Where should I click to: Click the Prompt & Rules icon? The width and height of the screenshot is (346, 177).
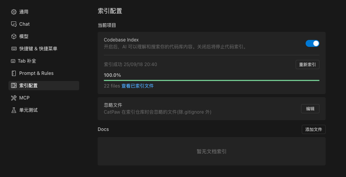point(14,73)
